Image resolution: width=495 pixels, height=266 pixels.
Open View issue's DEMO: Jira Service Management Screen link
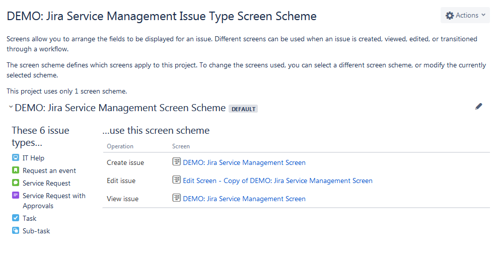tap(244, 199)
